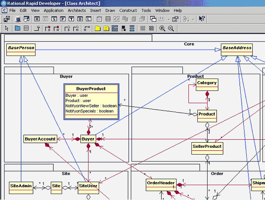The width and height of the screenshot is (265, 200).
Task: Open the Construct menu
Action: [x=128, y=10]
